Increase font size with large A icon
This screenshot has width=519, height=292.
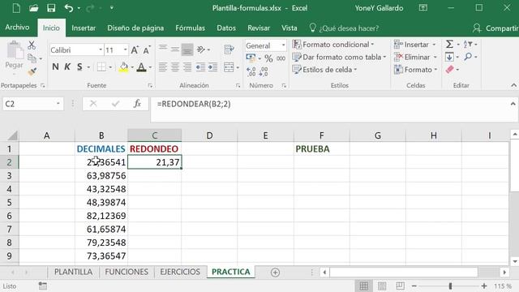pyautogui.click(x=135, y=50)
